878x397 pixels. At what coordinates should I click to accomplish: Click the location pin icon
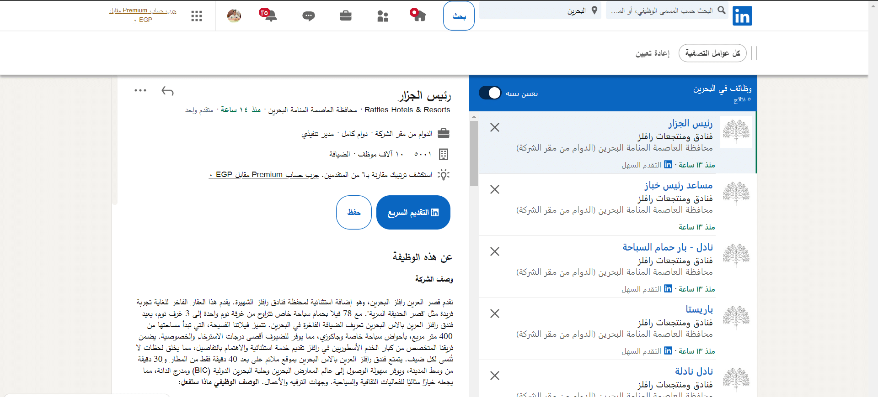pyautogui.click(x=594, y=10)
